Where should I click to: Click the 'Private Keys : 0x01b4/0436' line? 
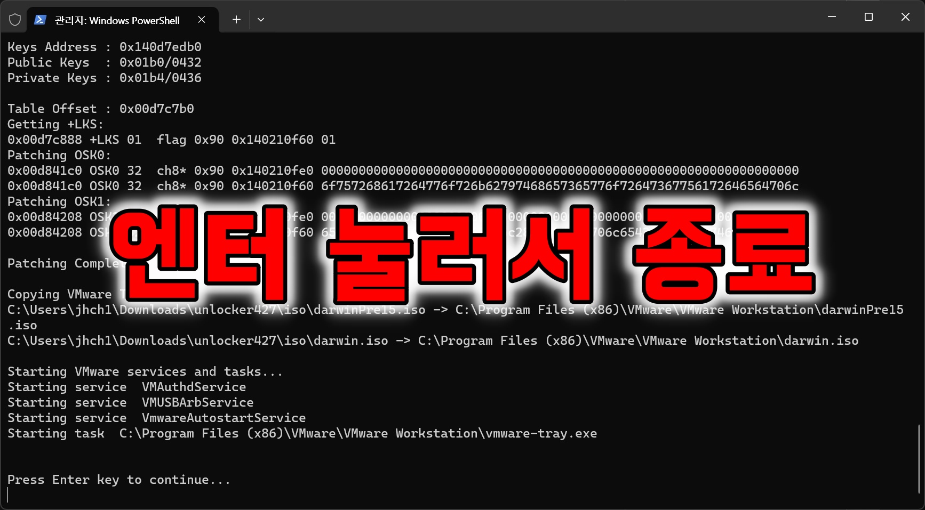pos(105,78)
